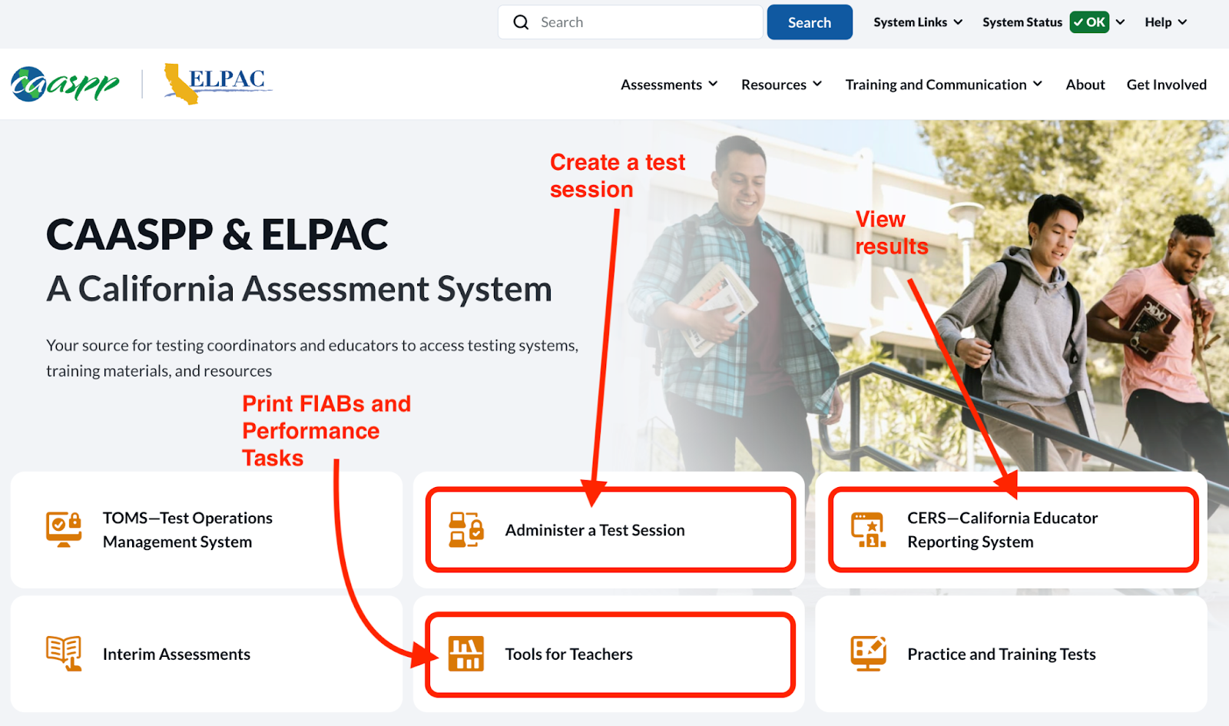Screen dimensions: 1229x726
Task: Click the Administer a Test Session icon
Action: click(x=466, y=529)
